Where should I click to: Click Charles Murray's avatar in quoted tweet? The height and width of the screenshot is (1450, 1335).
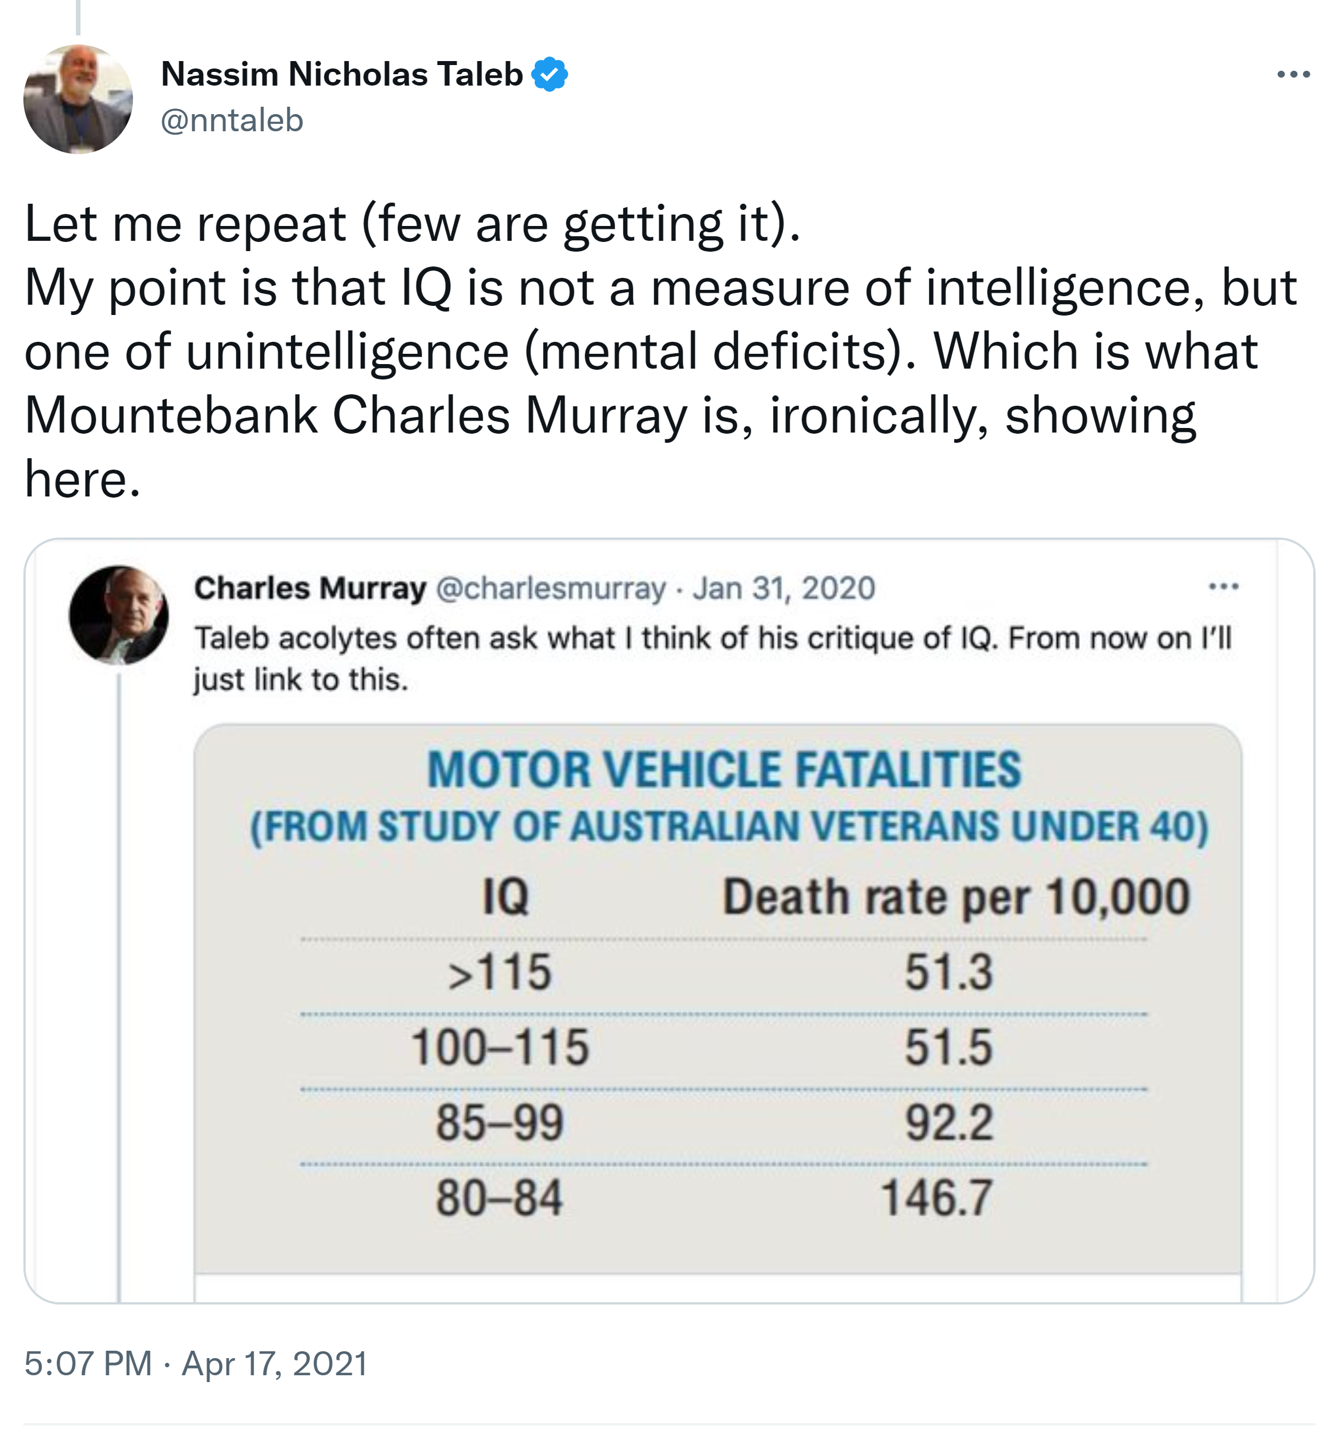coord(119,615)
